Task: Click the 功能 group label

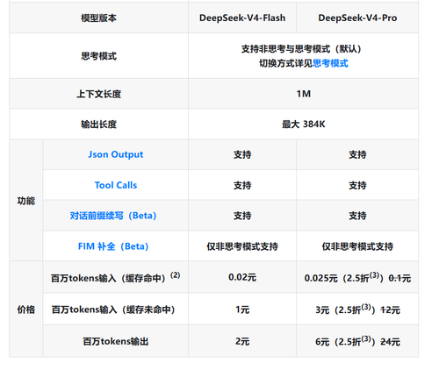Action: pyautogui.click(x=26, y=201)
